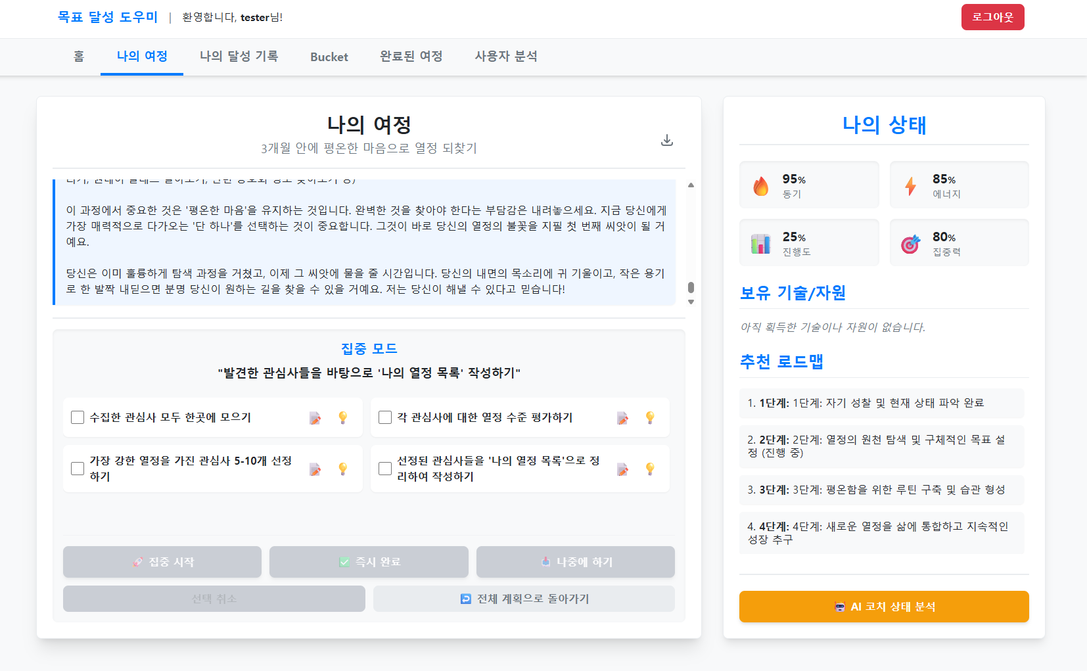Screen dimensions: 1087x671
Task: Click the 나중에 하기 button
Action: (x=576, y=562)
